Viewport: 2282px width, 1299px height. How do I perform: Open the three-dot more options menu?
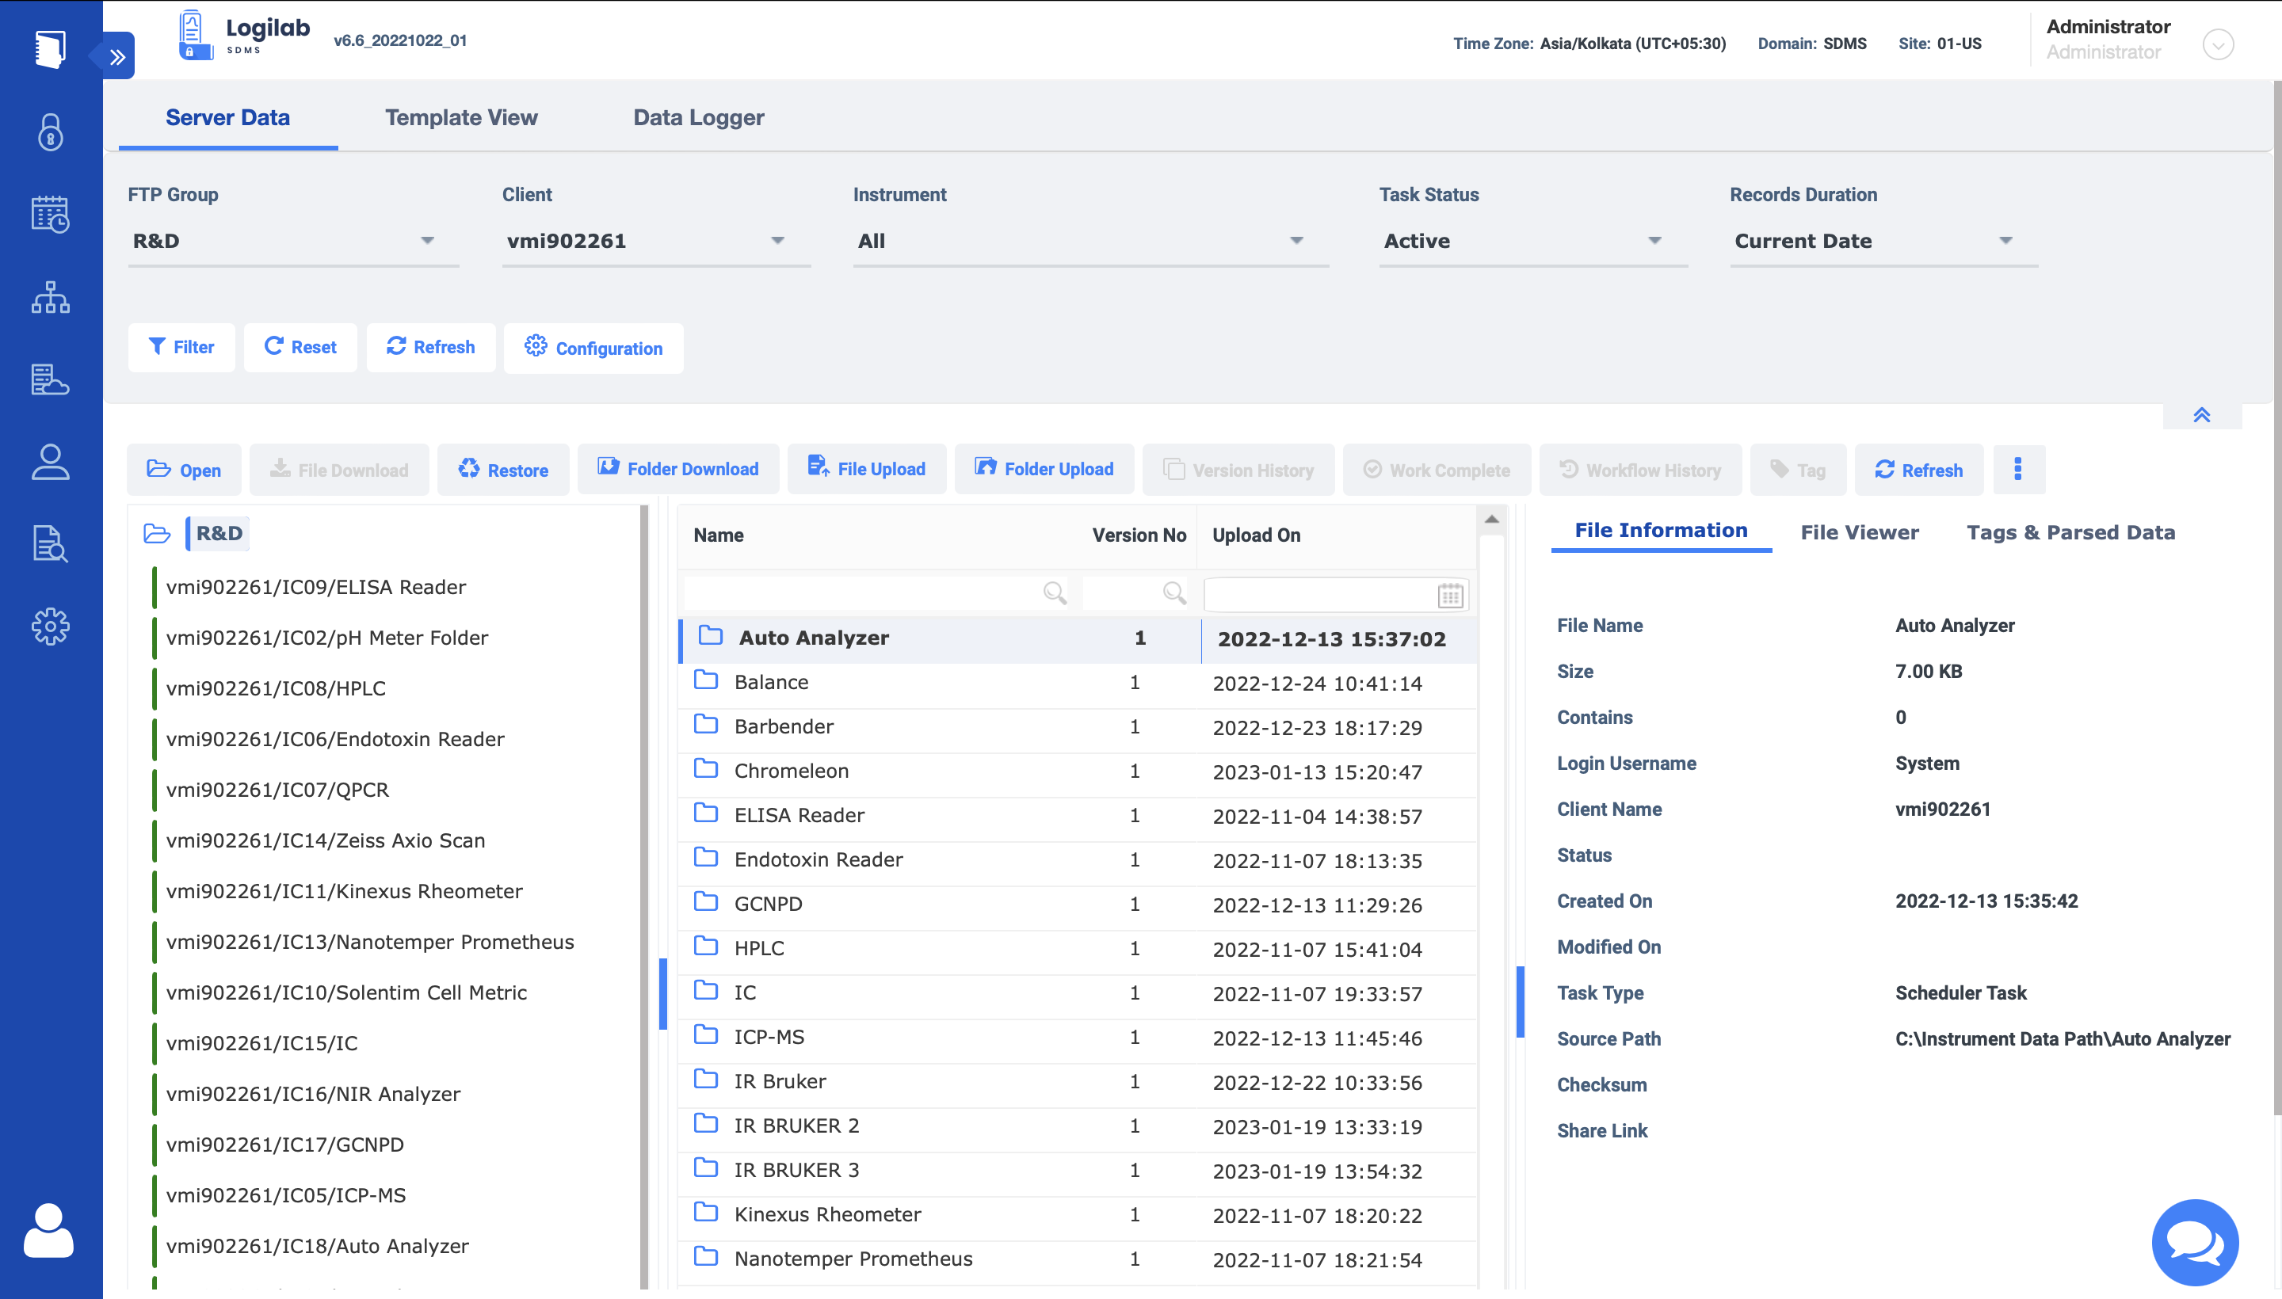pos(2017,469)
